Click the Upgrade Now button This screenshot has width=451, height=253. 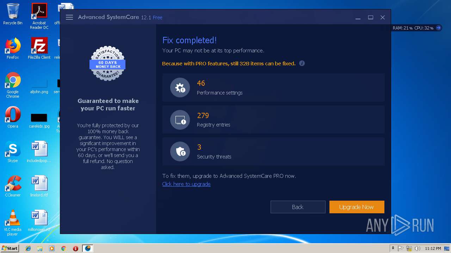[357, 207]
